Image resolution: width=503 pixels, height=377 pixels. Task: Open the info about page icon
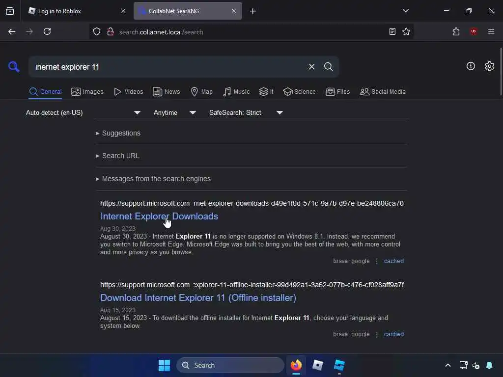471,66
